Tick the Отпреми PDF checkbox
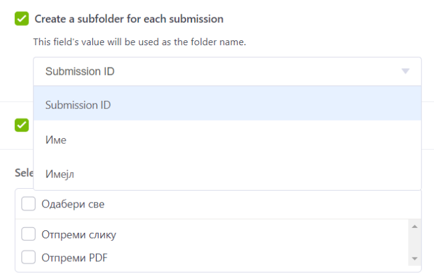The width and height of the screenshot is (434, 278). [29, 257]
